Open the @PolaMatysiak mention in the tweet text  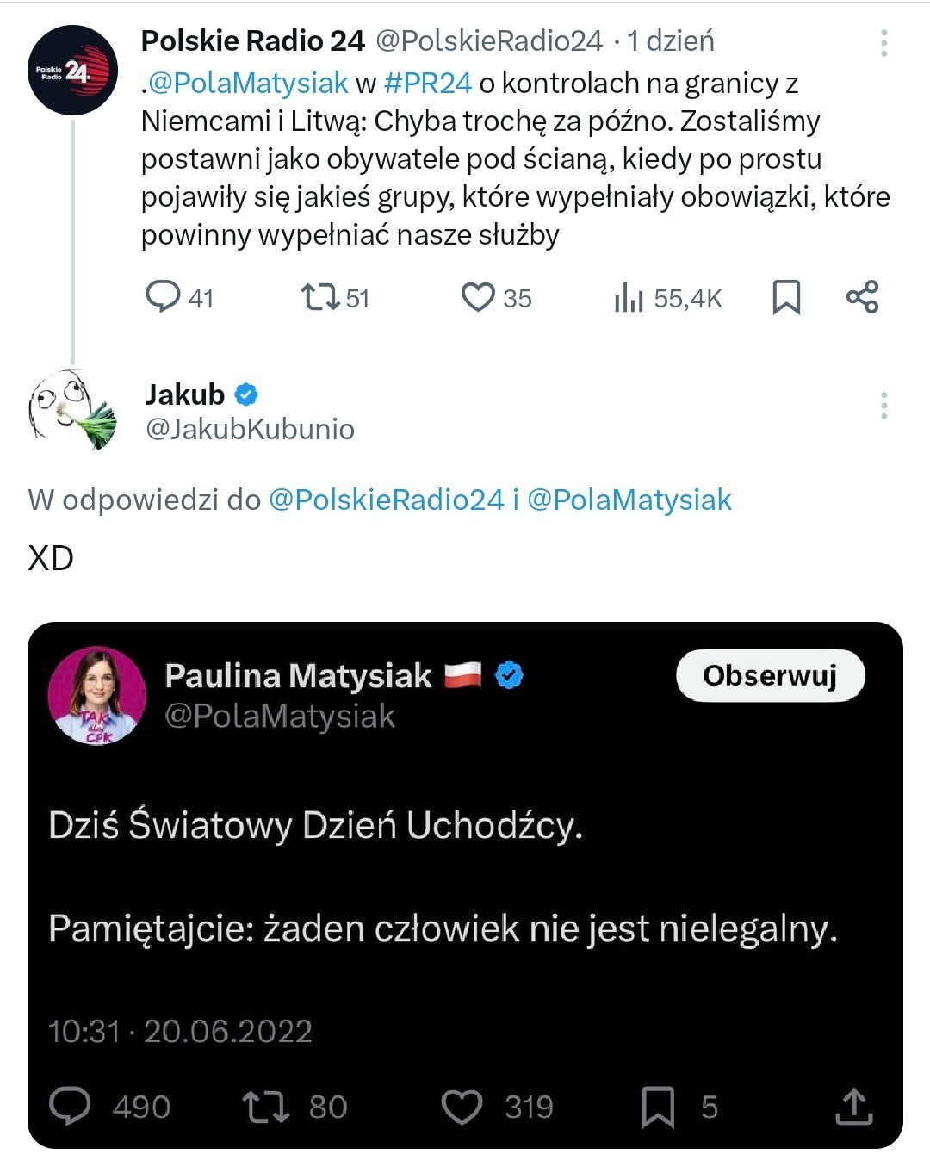point(248,83)
